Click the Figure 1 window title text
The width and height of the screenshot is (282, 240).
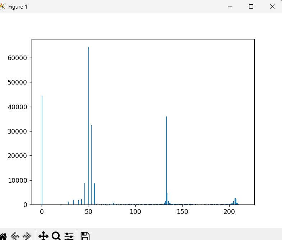18,7
